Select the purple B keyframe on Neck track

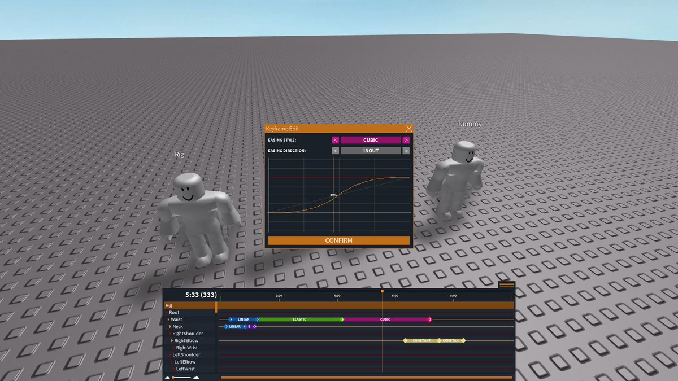pyautogui.click(x=249, y=326)
